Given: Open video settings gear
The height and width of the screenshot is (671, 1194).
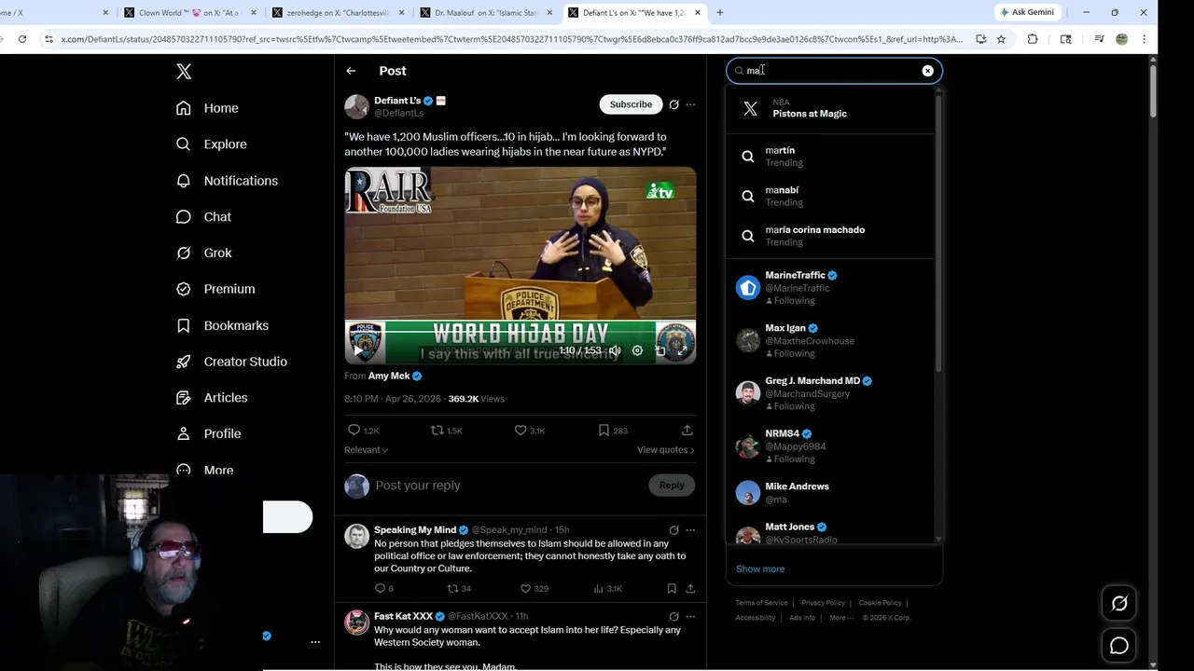Looking at the screenshot, I should click(x=637, y=350).
